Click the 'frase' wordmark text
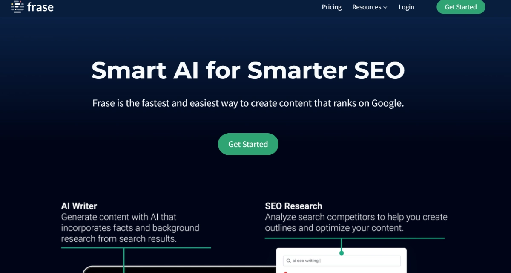 point(40,7)
